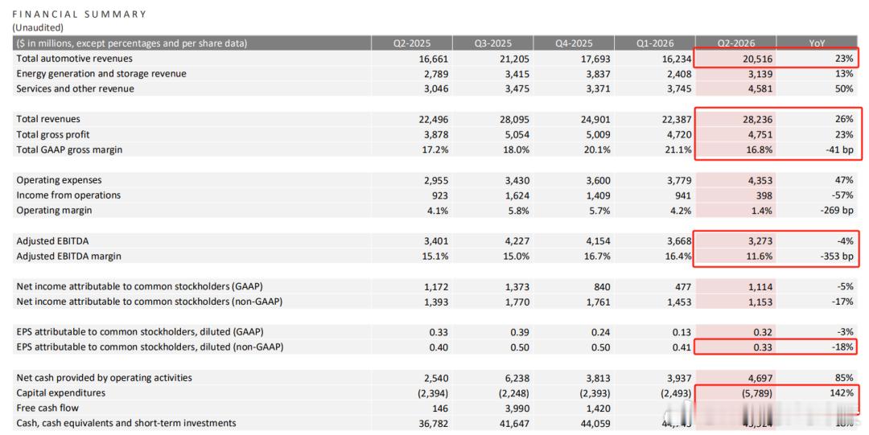Select the Free cash flow row label
The height and width of the screenshot is (435, 869).
[47, 408]
